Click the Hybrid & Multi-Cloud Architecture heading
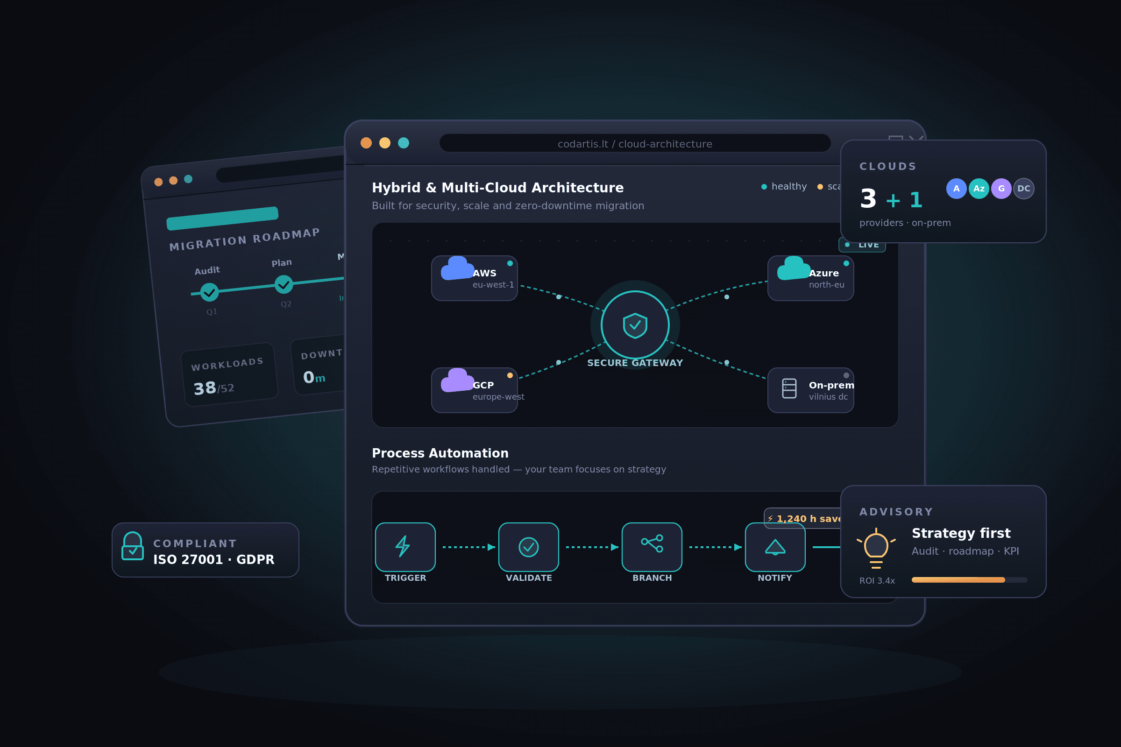 click(497, 188)
